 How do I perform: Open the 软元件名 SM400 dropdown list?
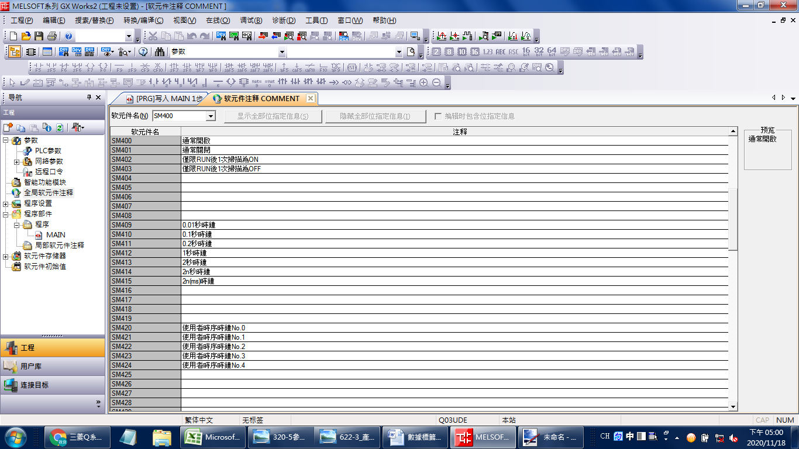(211, 116)
